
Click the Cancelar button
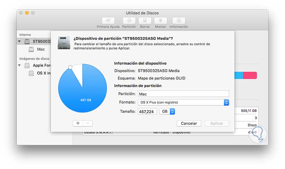189,123
